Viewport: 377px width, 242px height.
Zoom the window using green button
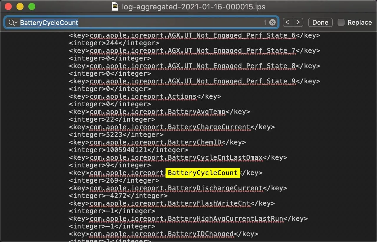[32, 6]
